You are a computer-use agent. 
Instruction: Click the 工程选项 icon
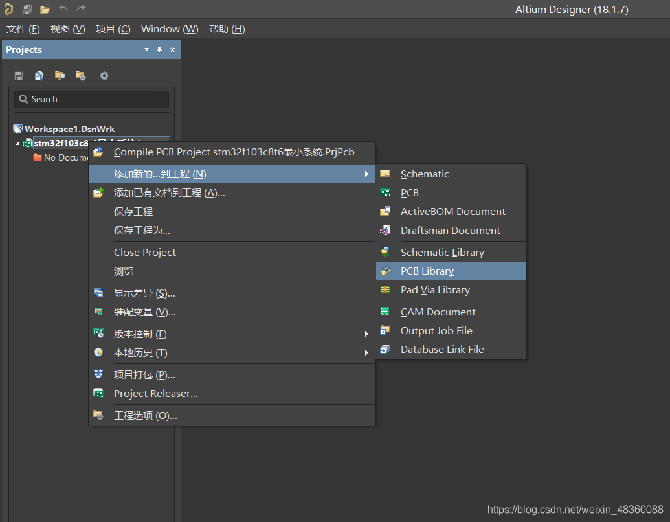[x=98, y=415]
